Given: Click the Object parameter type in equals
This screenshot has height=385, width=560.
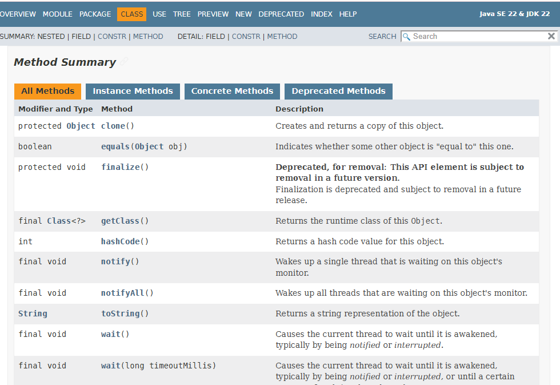Looking at the screenshot, I should click(x=149, y=146).
